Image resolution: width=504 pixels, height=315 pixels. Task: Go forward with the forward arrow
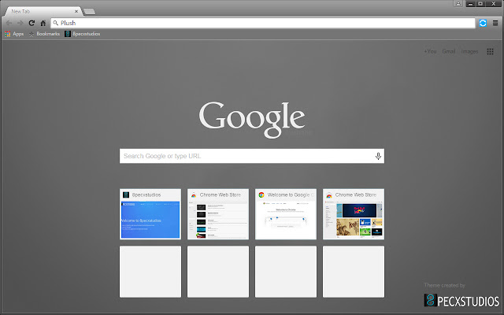pyautogui.click(x=20, y=23)
